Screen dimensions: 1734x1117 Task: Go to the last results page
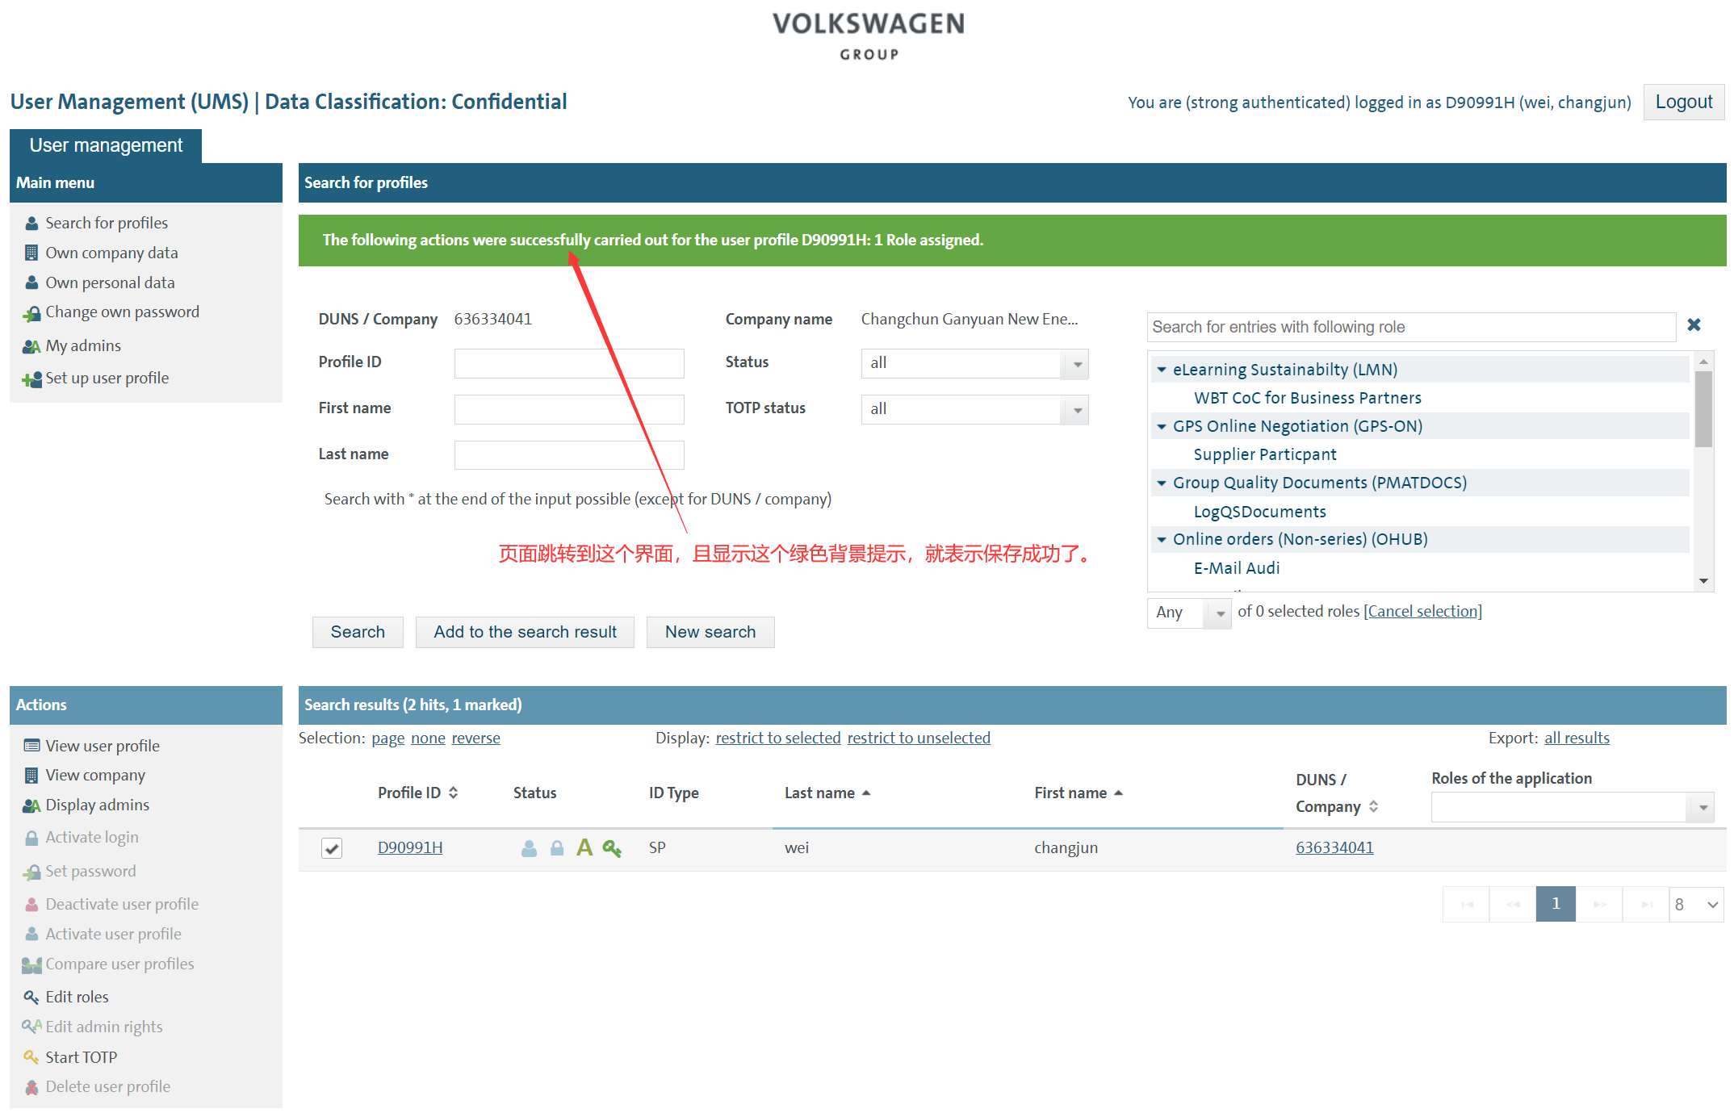[1645, 905]
